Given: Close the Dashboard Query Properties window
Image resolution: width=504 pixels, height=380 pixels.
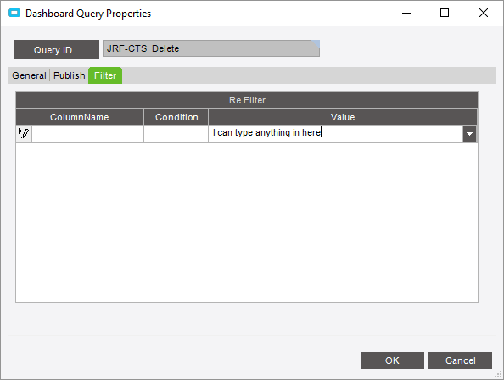Looking at the screenshot, I should tap(484, 14).
